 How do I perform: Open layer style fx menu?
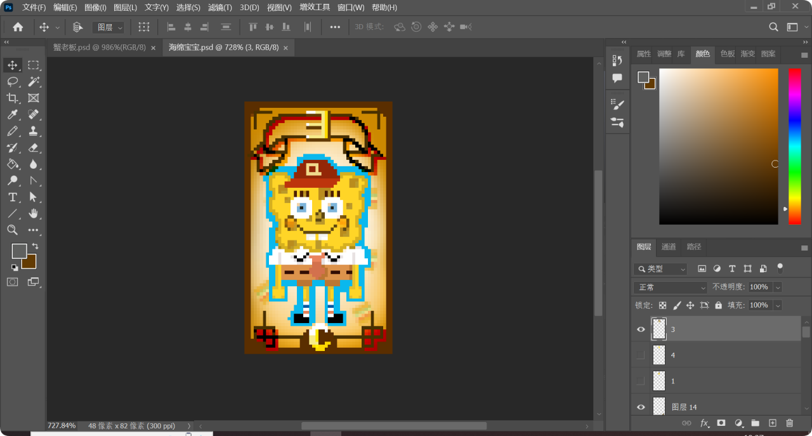coord(704,423)
